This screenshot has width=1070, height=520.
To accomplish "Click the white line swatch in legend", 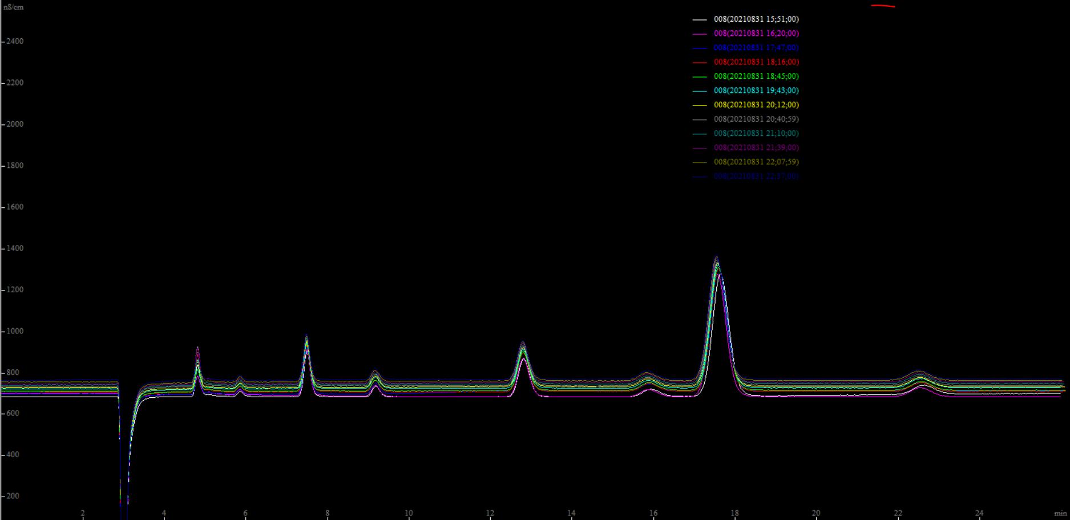I will (700, 20).
